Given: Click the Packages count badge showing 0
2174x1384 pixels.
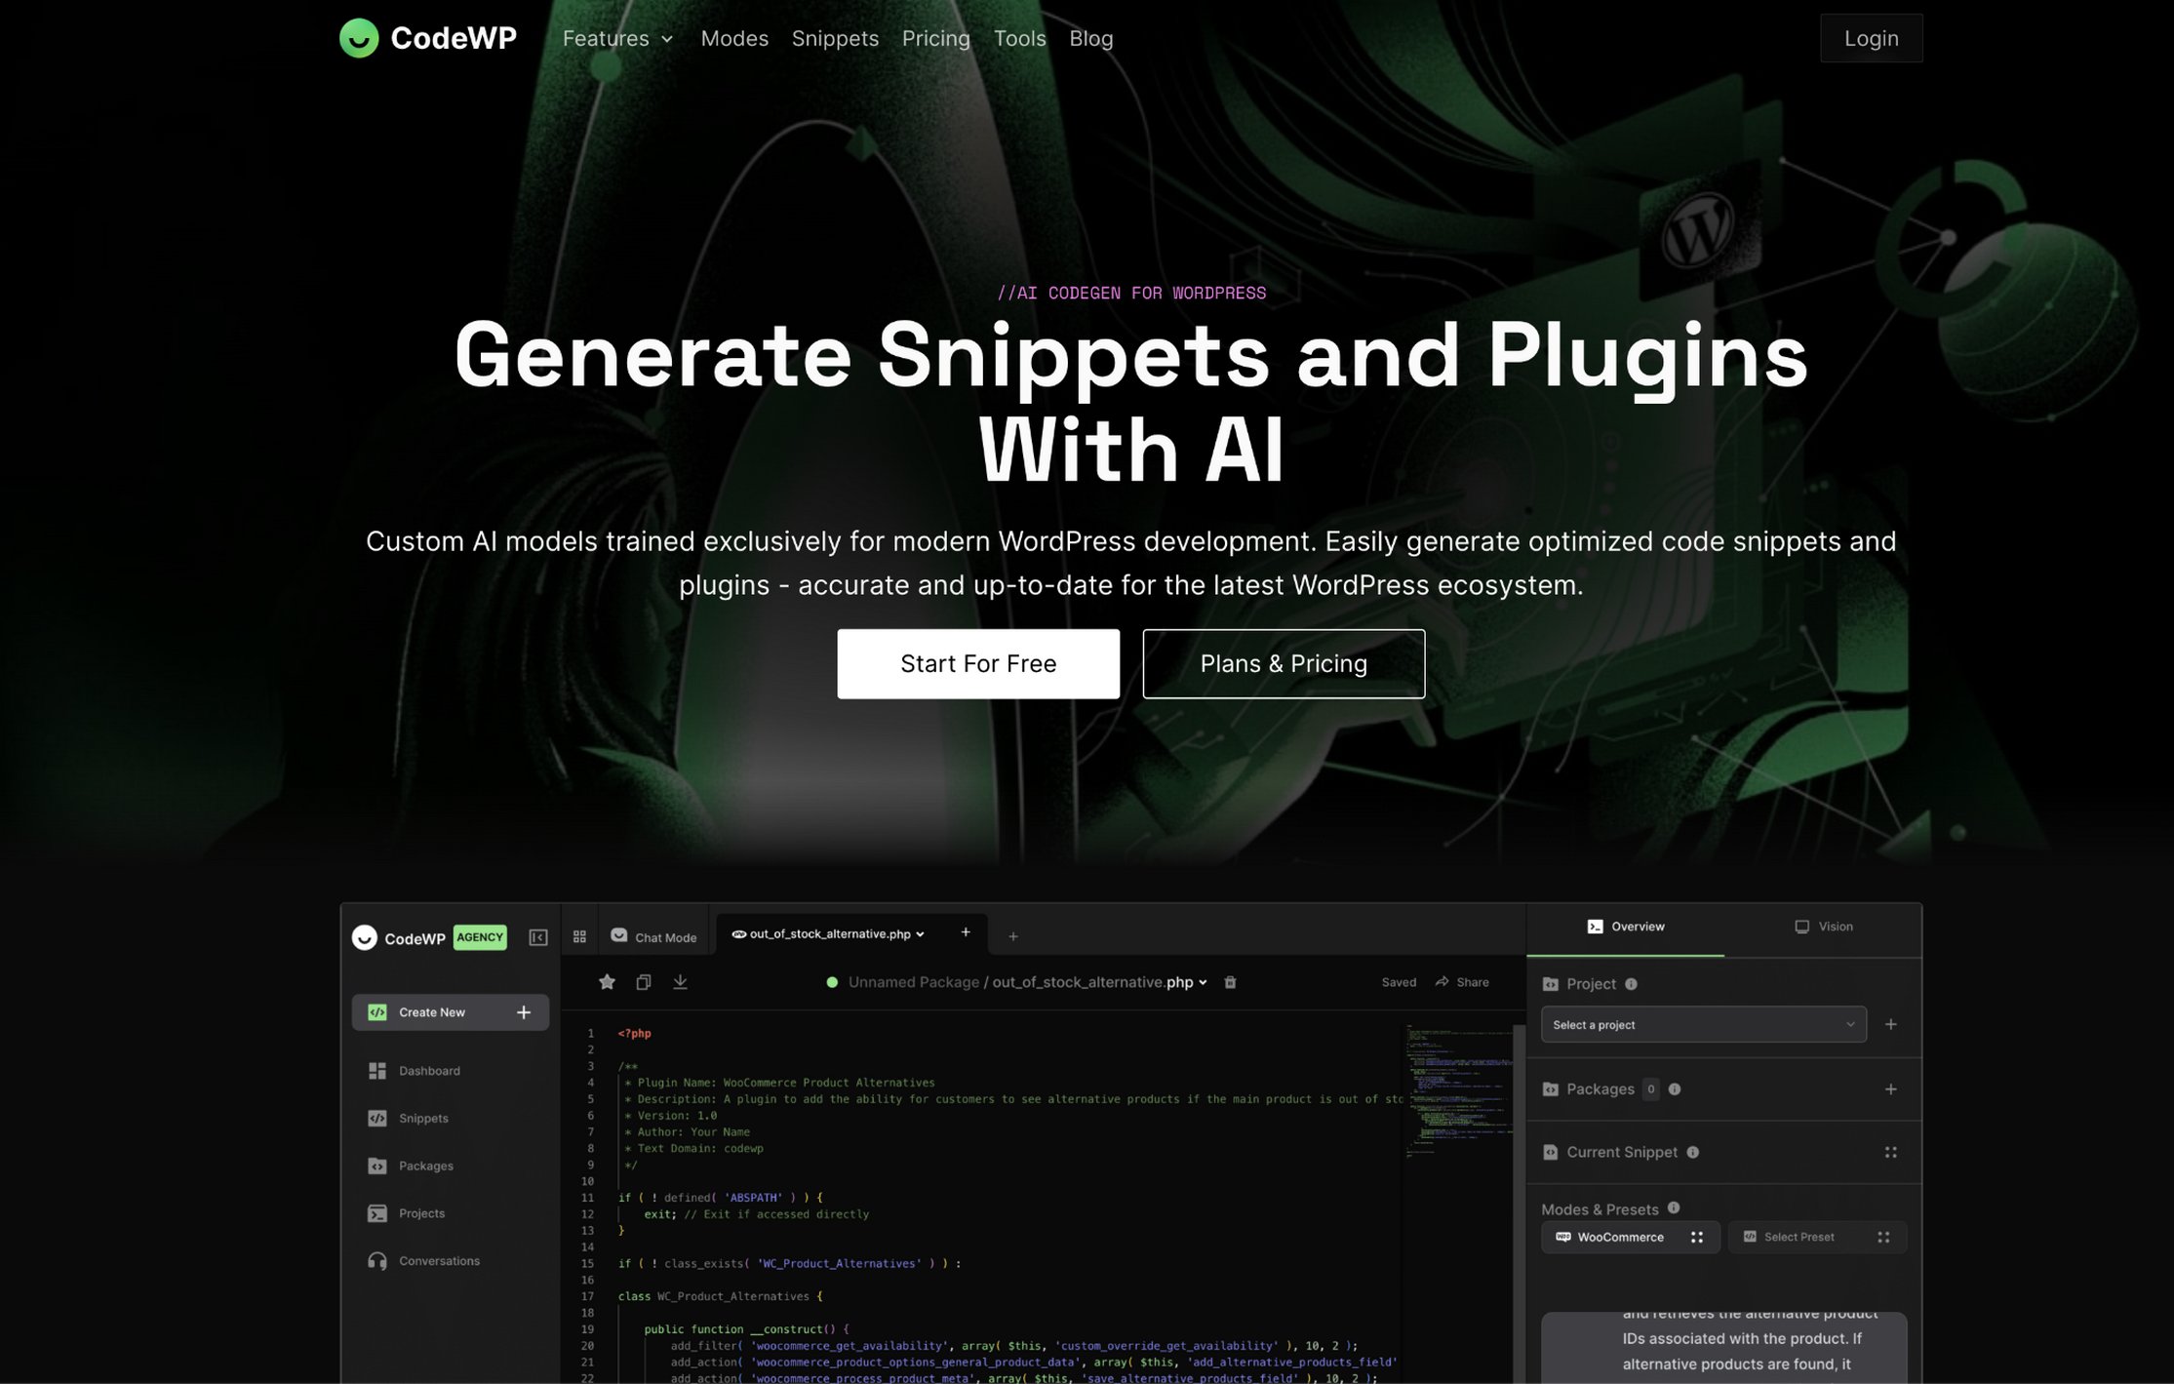Looking at the screenshot, I should [1650, 1089].
